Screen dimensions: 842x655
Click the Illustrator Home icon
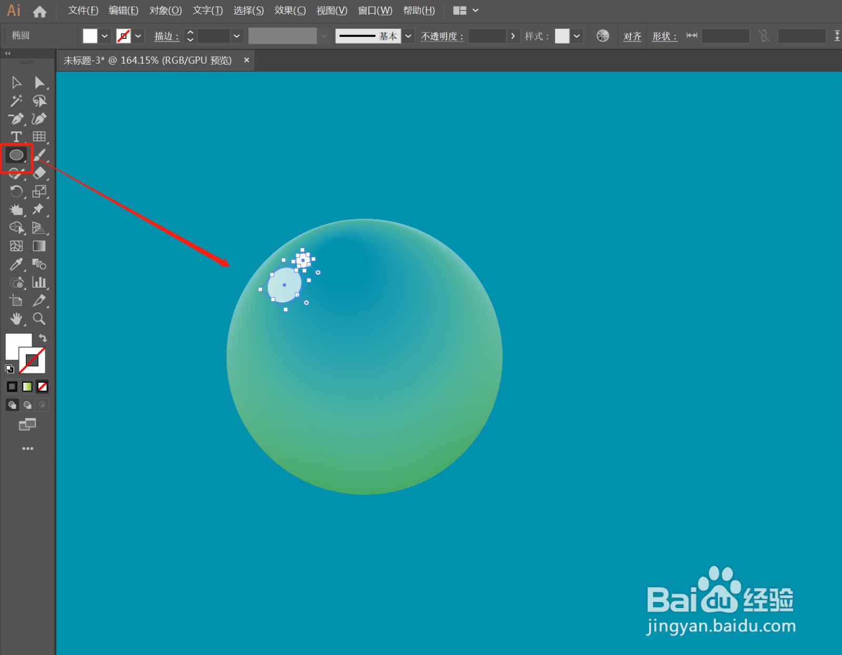point(39,11)
